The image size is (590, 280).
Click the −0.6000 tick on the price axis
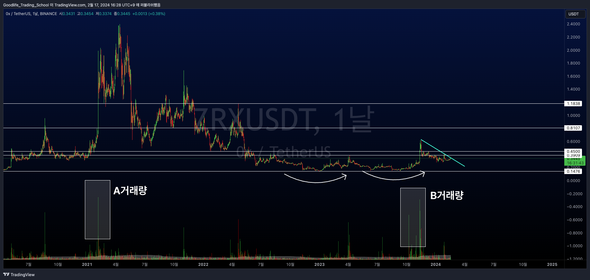(x=575, y=220)
